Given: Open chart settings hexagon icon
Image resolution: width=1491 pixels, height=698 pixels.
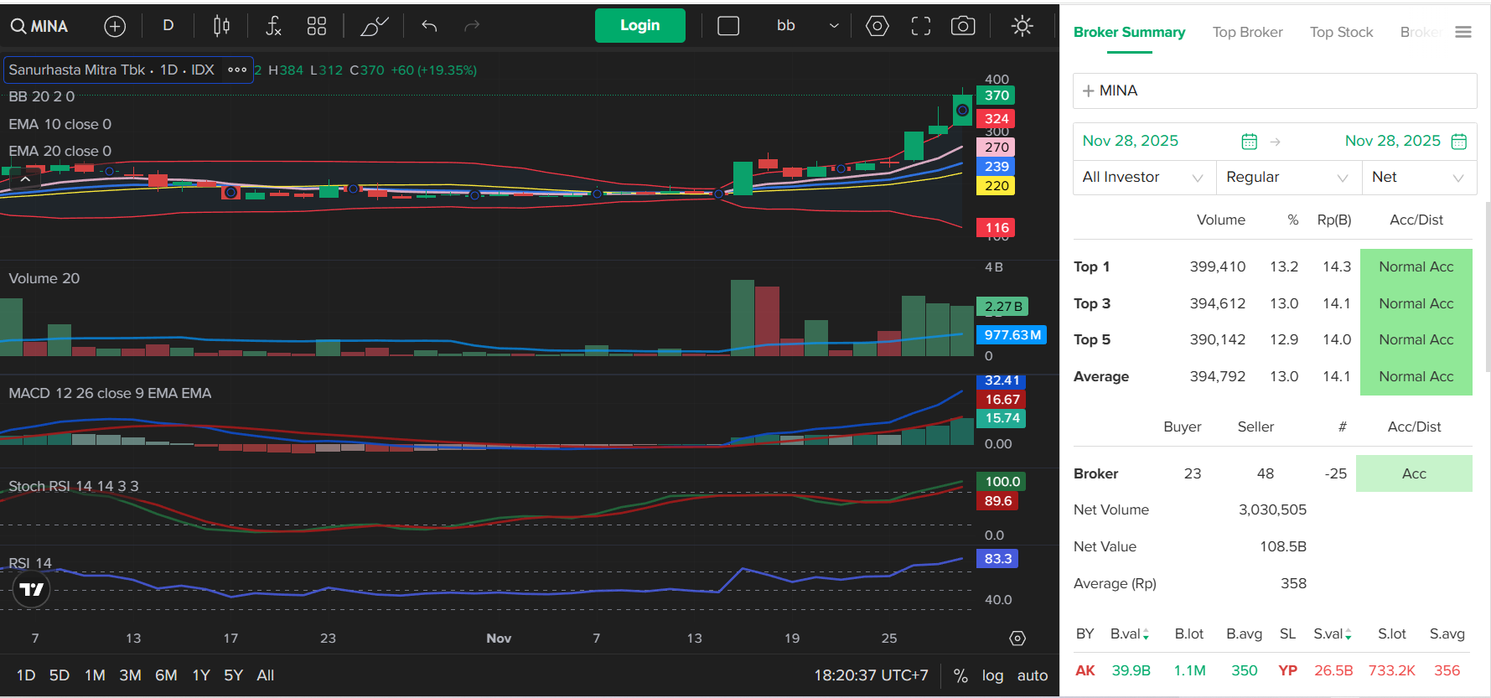Looking at the screenshot, I should [878, 26].
